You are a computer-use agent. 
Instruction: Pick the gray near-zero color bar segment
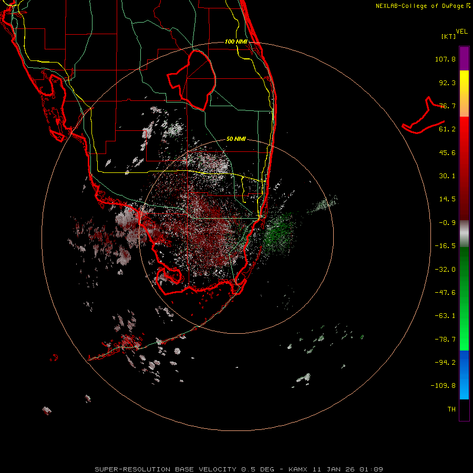pyautogui.click(x=464, y=234)
